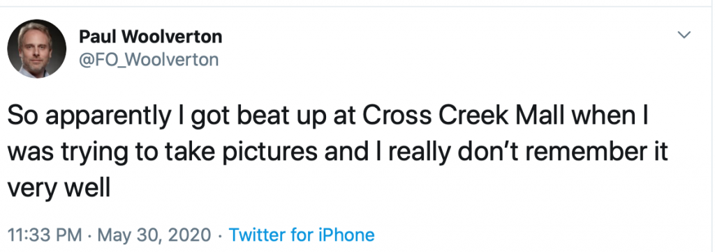
Task: Open the Paul Woolverton display name
Action: click(x=151, y=36)
